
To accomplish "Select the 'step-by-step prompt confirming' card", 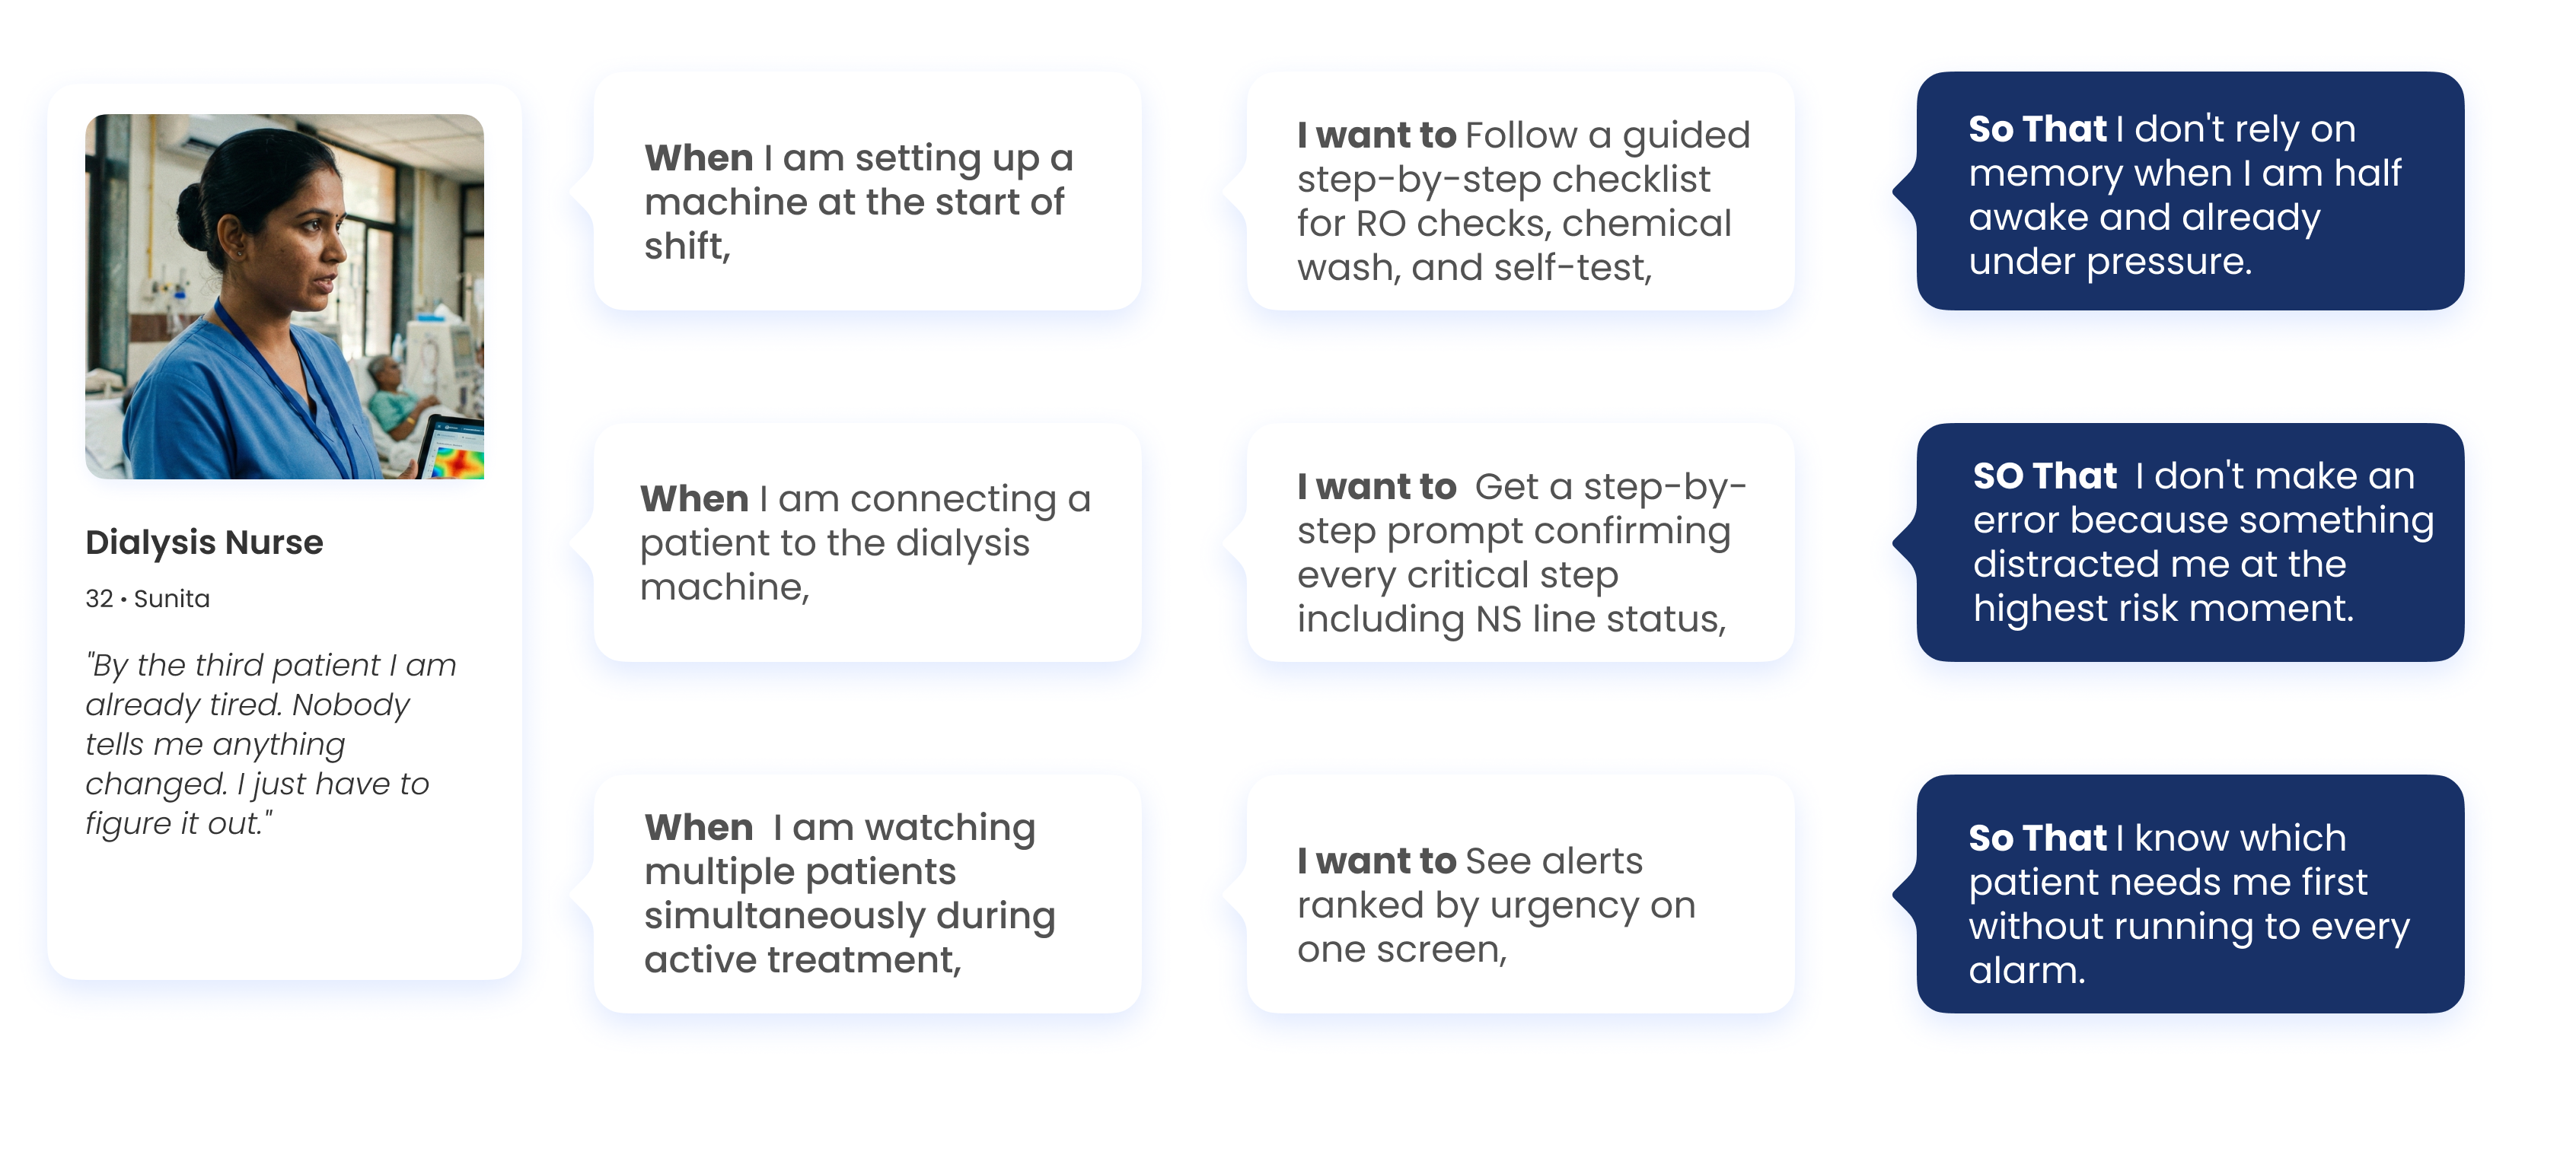I will tap(1520, 542).
